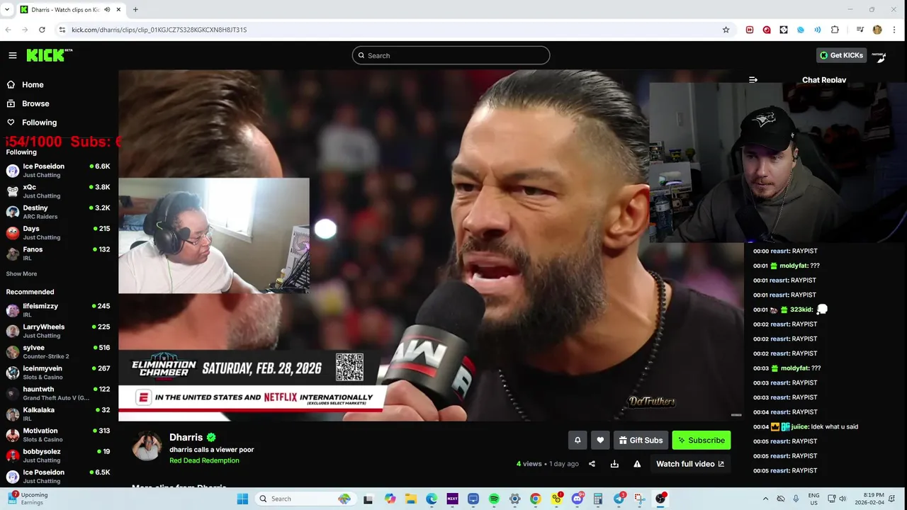
Task: Open Destiny channel in sidebar
Action: [58, 212]
